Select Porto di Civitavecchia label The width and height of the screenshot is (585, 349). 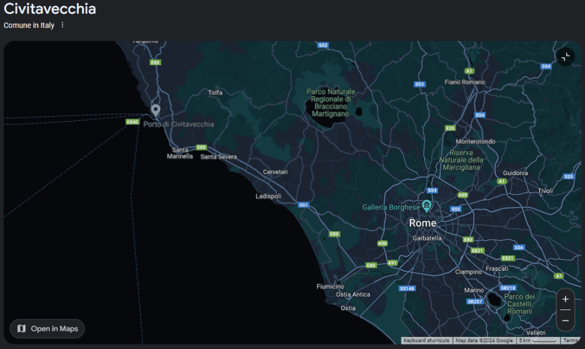point(178,124)
